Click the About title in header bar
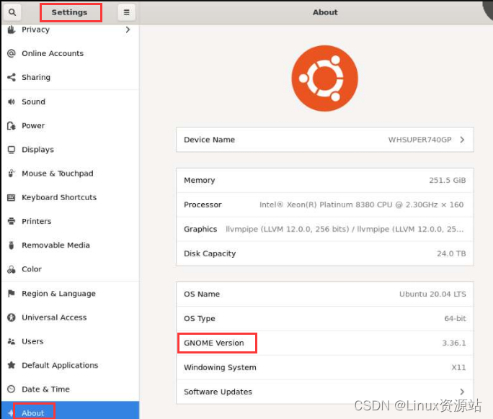493x419 pixels. click(325, 12)
